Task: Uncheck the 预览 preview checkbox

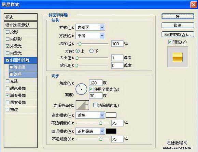Action: (170, 42)
